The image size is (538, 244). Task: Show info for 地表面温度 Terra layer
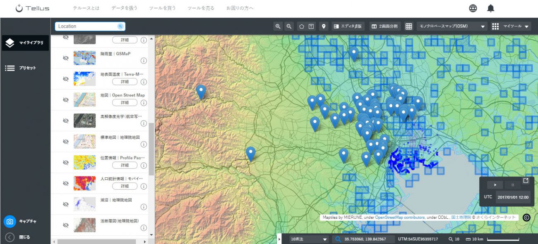(144, 82)
